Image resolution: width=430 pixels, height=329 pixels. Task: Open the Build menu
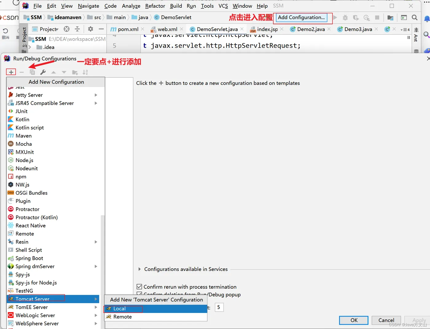tap(176, 6)
